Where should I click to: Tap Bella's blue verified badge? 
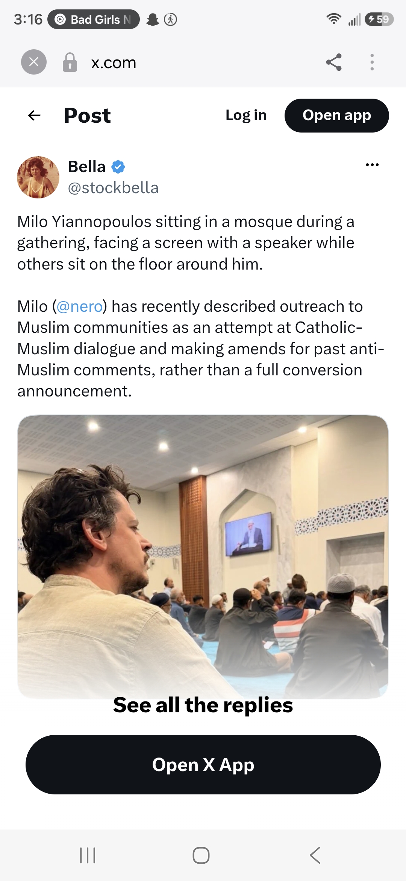pos(118,167)
